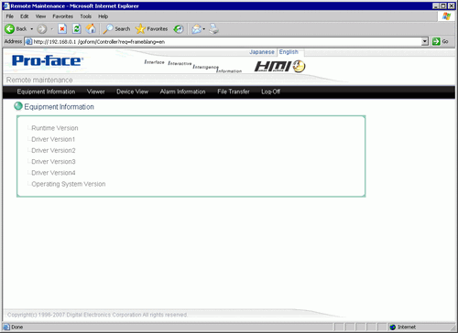Click the copyright footer text
458x333 pixels.
(97, 315)
